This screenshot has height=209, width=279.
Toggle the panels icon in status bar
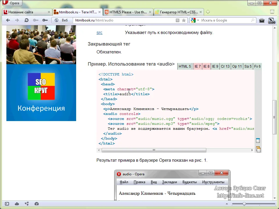[x=7, y=204]
